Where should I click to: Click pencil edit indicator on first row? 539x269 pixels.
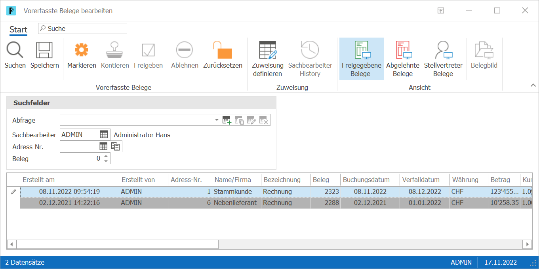[x=13, y=191]
